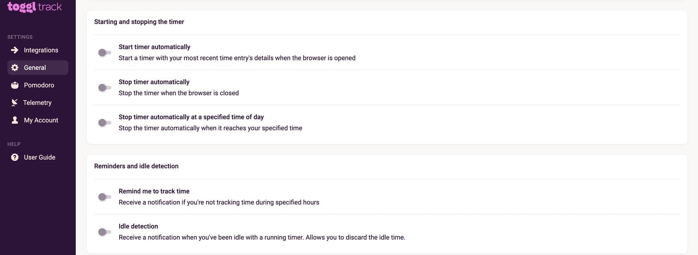Open the User Guide link

[x=40, y=157]
